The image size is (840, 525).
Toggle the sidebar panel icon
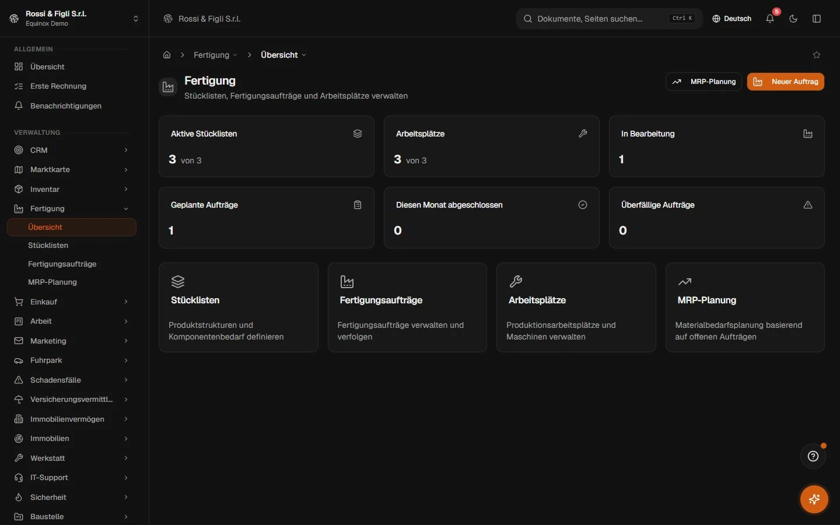click(x=817, y=19)
